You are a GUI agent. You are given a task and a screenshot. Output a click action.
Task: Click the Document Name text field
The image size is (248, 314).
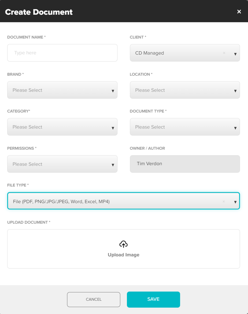pyautogui.click(x=62, y=53)
